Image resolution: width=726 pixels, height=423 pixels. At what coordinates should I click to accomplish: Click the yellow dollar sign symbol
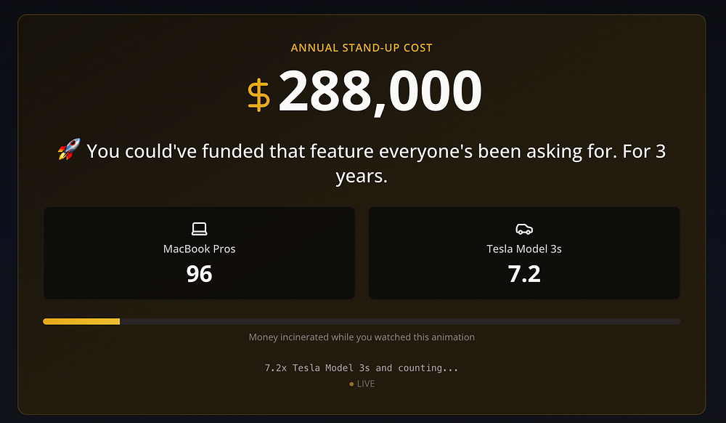[258, 95]
